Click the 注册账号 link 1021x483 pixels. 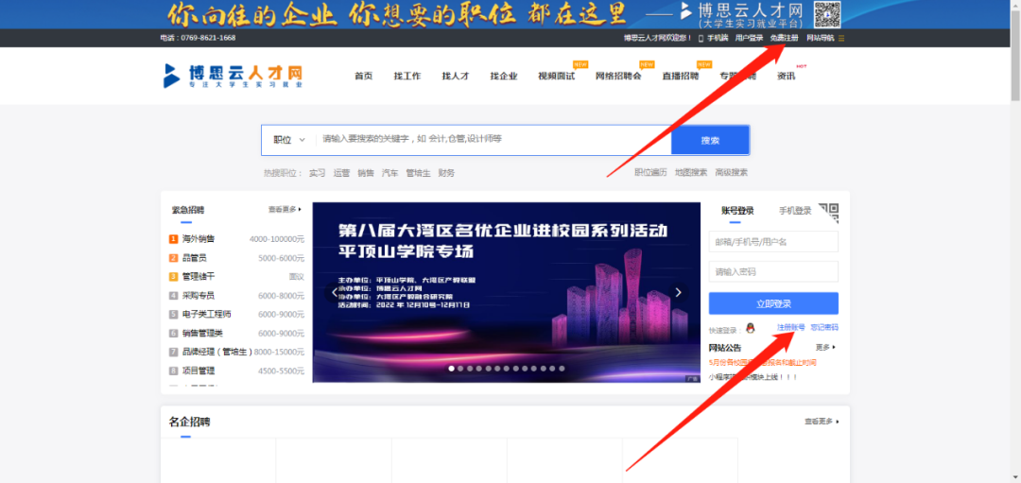pos(790,327)
